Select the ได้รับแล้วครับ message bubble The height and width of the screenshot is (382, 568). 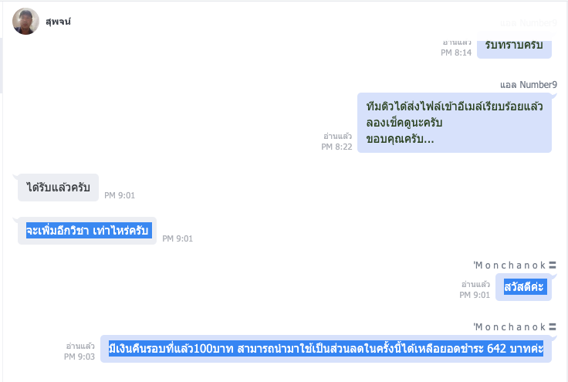tap(58, 188)
